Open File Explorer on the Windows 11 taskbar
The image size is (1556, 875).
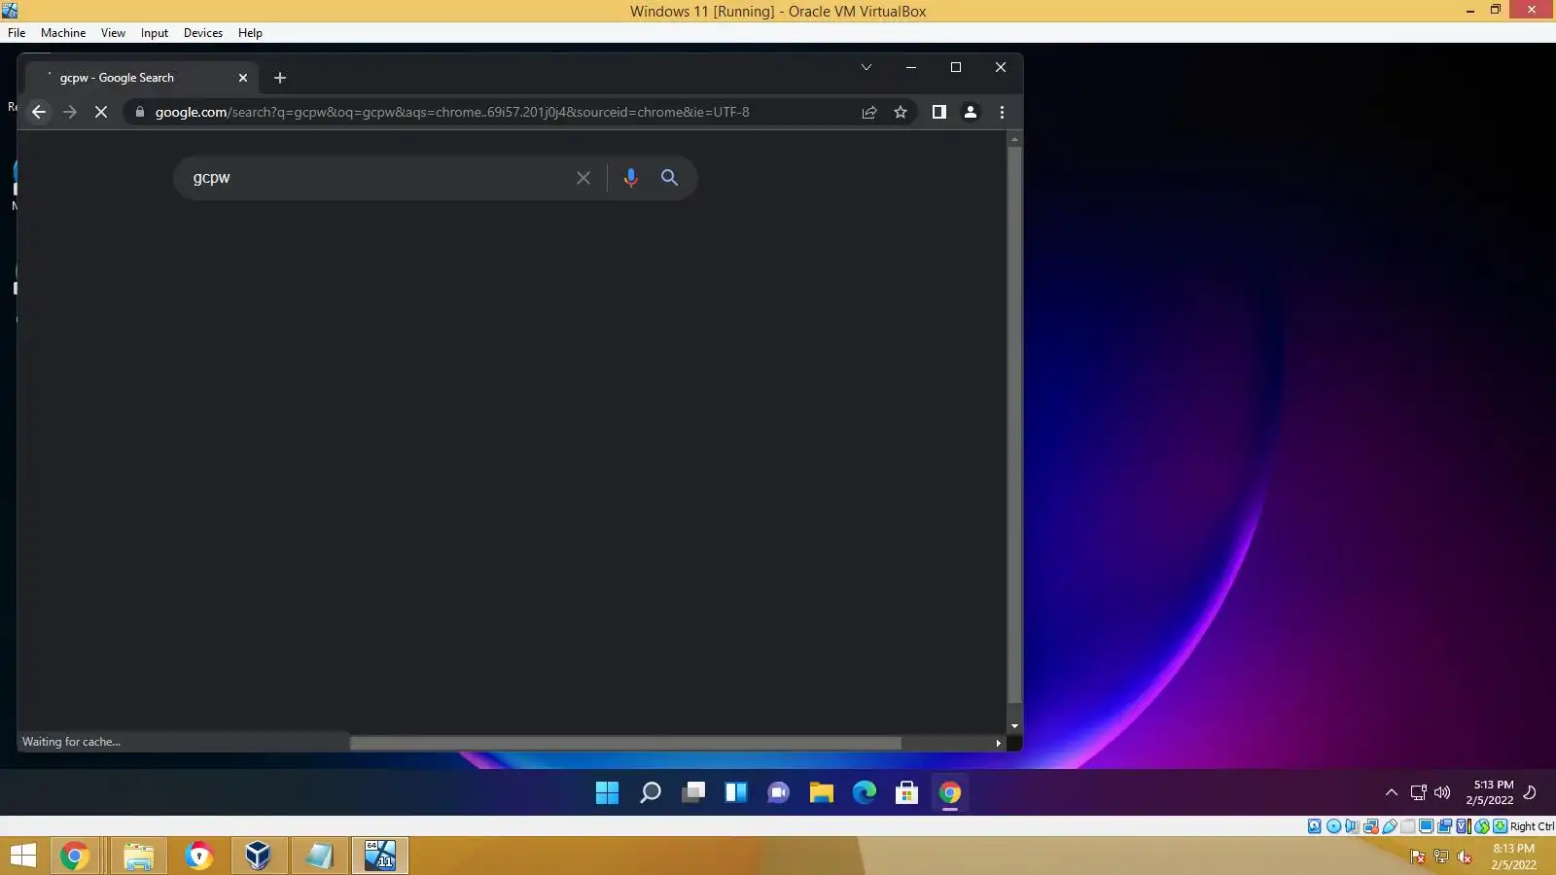point(822,793)
